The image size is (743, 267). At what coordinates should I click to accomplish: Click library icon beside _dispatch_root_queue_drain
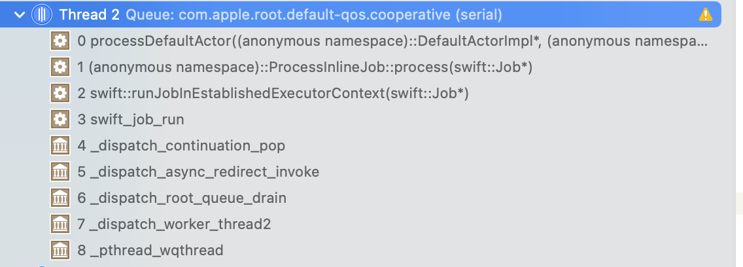point(60,198)
